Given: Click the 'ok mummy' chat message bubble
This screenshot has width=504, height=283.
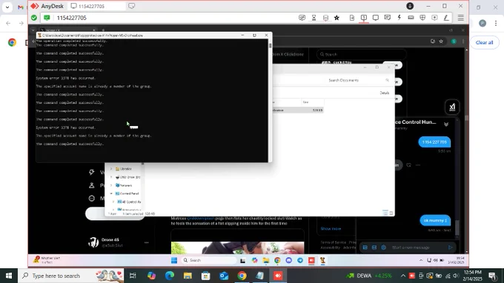Looking at the screenshot, I should coord(435,220).
